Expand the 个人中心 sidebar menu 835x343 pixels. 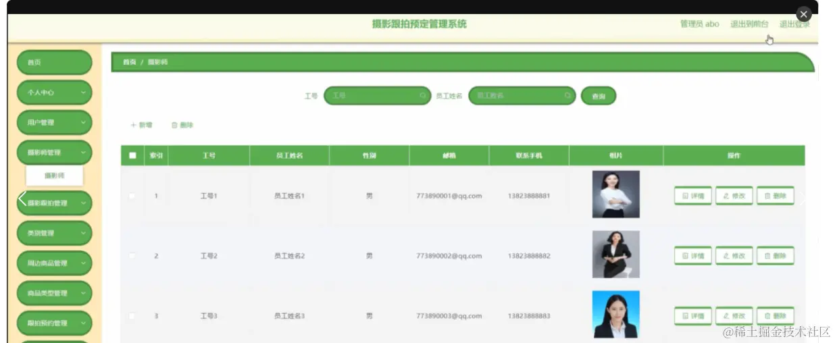(54, 93)
